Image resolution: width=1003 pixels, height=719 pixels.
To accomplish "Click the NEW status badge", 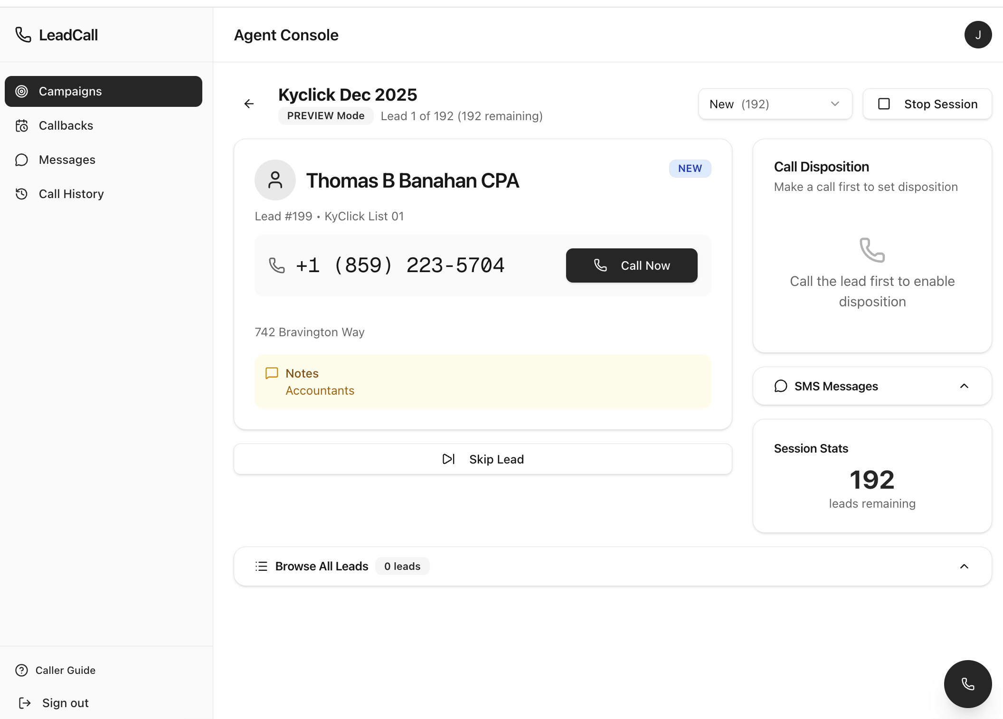I will pos(690,169).
